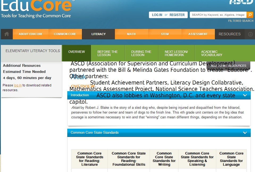Go to the Assessment section
This screenshot has width=255, height=172.
[x=198, y=34]
